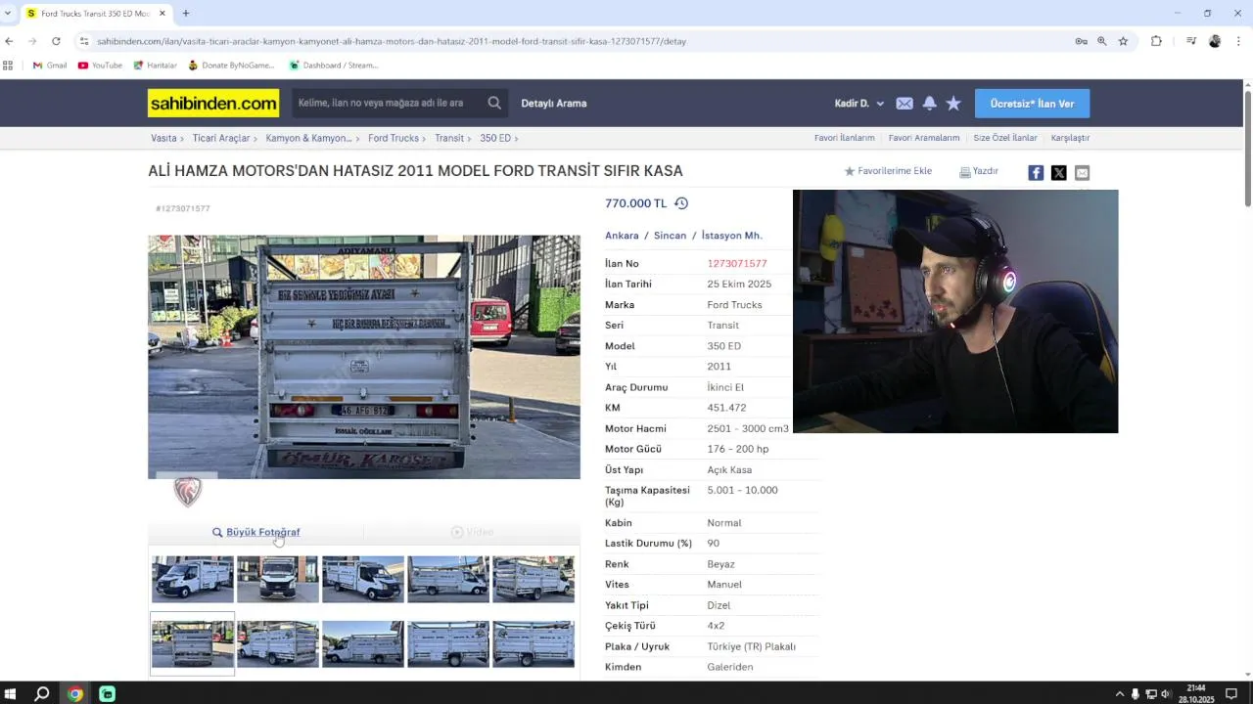Go to Kamyon & Kamyon... breadcrumb
The width and height of the screenshot is (1253, 704).
(308, 138)
